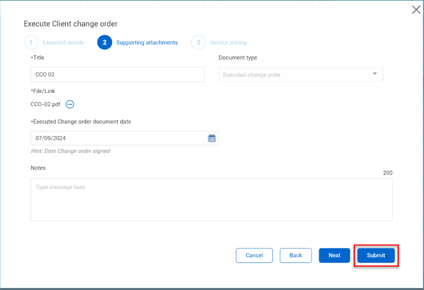Click the step 1 circle
The height and width of the screenshot is (290, 424).
point(31,43)
